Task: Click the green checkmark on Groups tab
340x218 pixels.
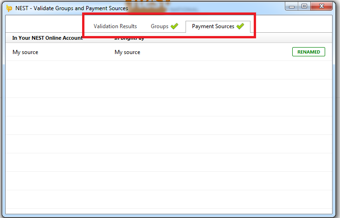Action: click(x=174, y=26)
